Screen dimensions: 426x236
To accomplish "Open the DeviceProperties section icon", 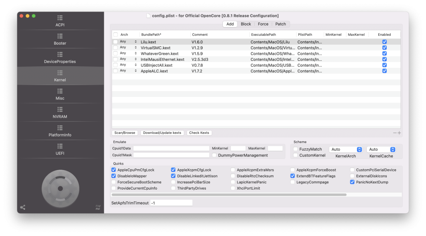I will 60,54.
